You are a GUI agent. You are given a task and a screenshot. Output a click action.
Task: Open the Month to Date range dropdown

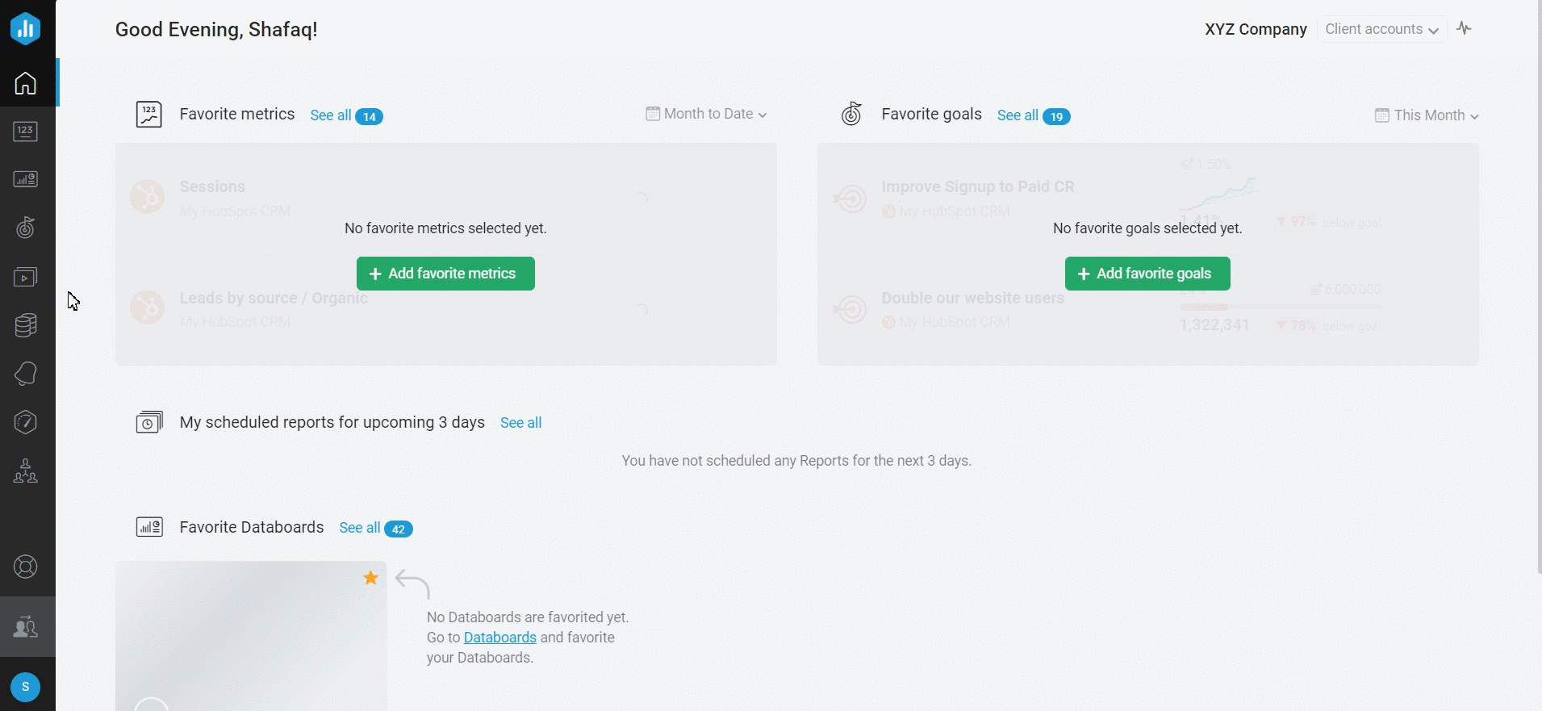click(x=706, y=115)
